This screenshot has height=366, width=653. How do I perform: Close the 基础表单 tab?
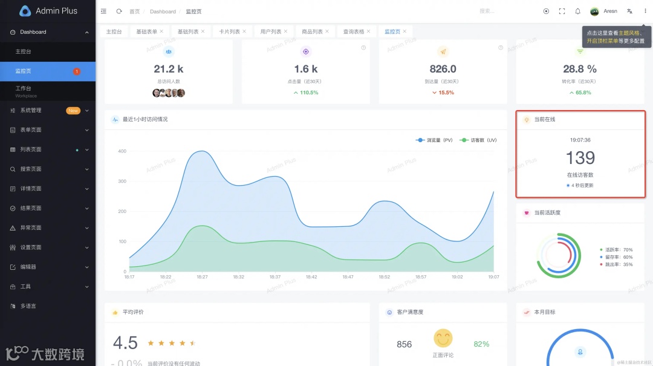click(x=161, y=31)
